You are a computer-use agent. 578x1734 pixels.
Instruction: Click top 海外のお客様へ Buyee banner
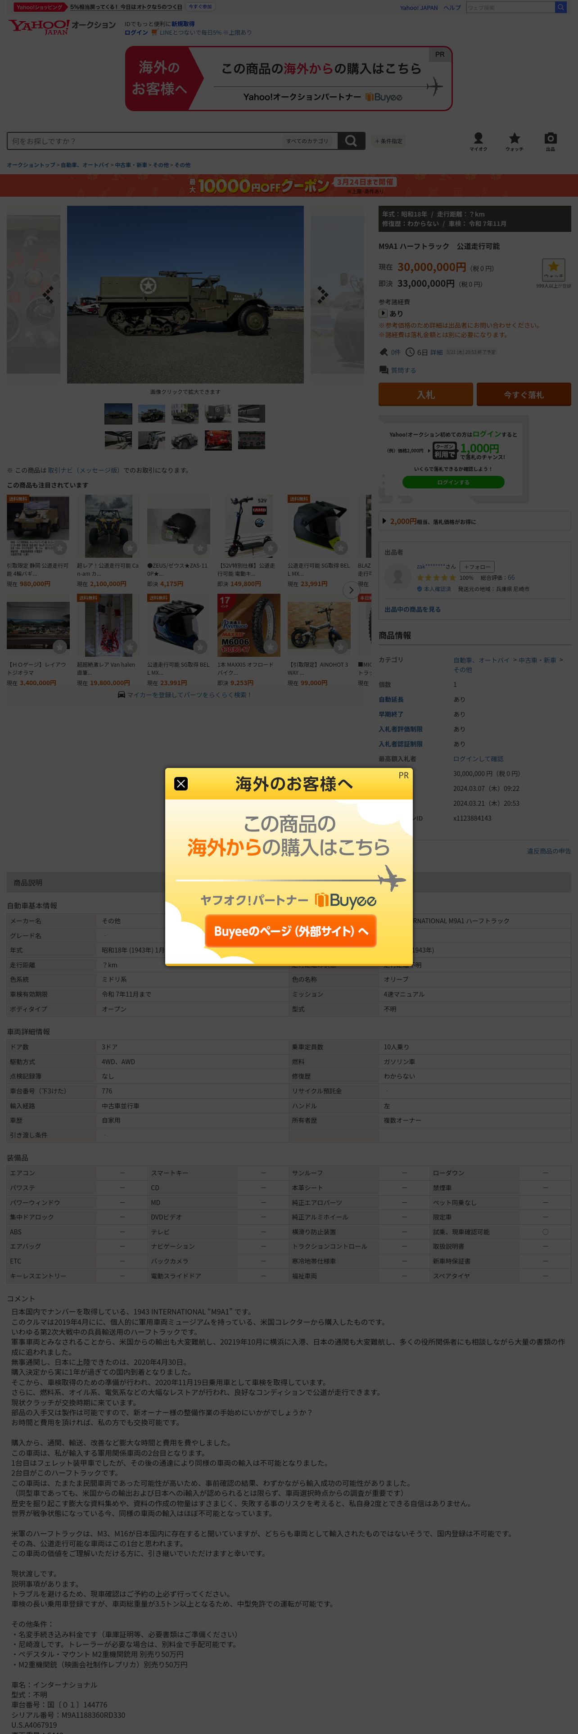(x=289, y=78)
